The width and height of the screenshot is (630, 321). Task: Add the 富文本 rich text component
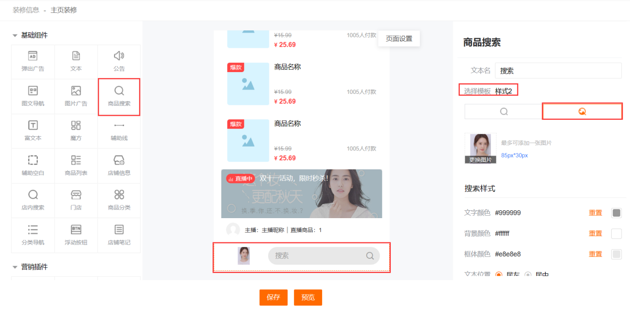coord(33,131)
